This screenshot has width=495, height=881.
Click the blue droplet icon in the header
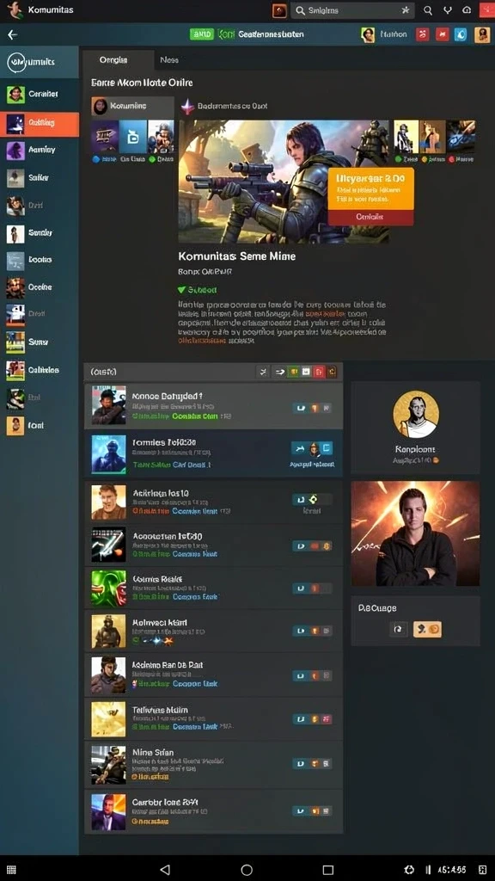[461, 34]
